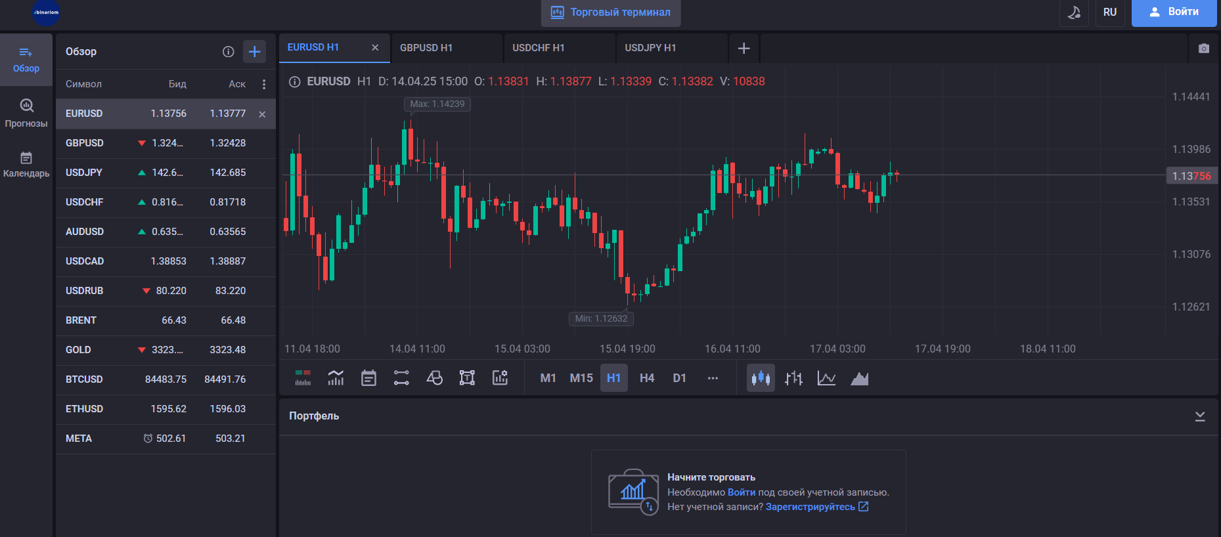Click the Войти button
This screenshot has height=537, width=1221.
[x=1174, y=12]
